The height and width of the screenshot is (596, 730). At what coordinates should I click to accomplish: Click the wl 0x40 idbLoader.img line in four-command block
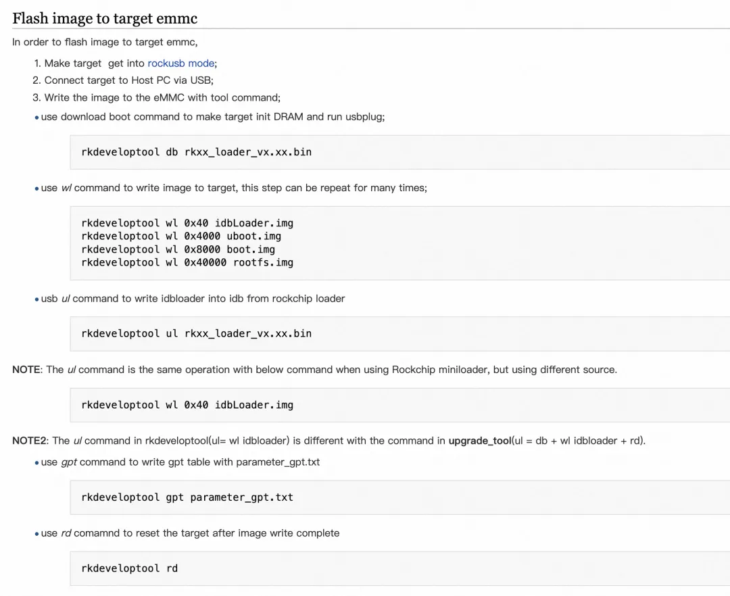click(187, 223)
